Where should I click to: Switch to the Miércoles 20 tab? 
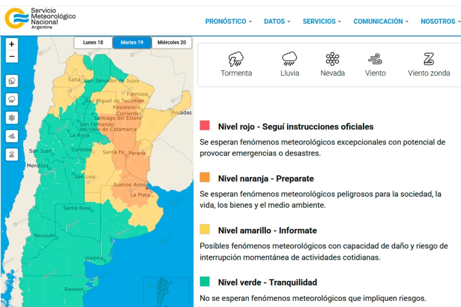172,42
